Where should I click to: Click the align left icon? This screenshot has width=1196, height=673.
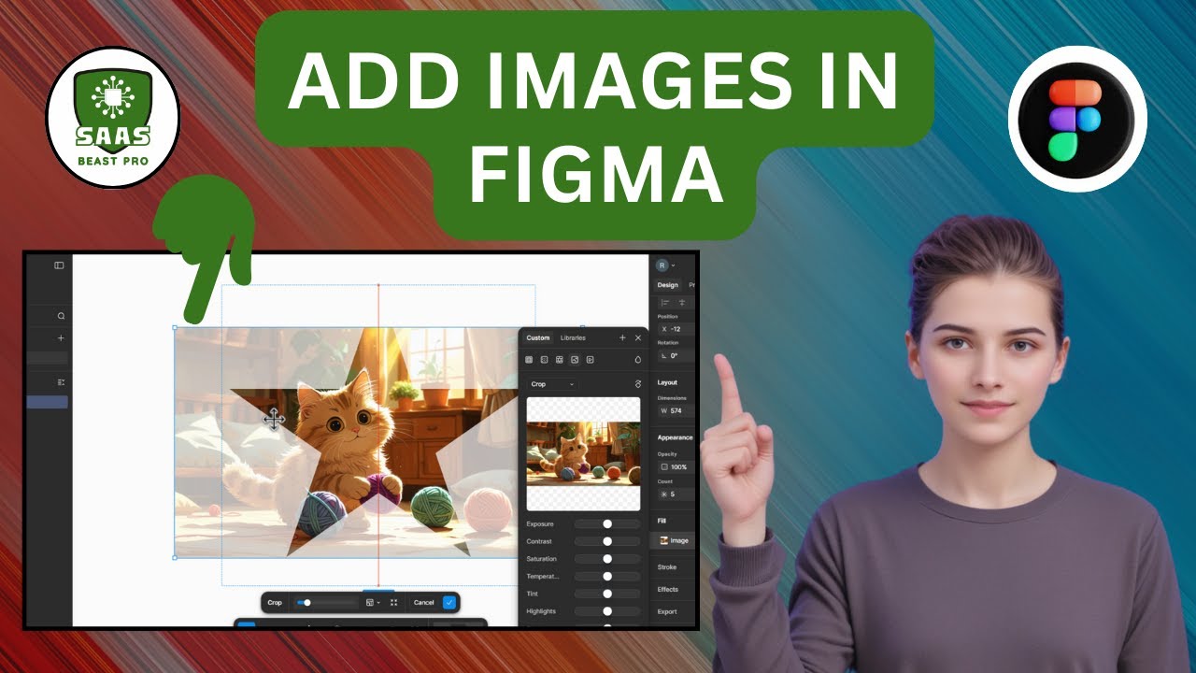tap(665, 302)
